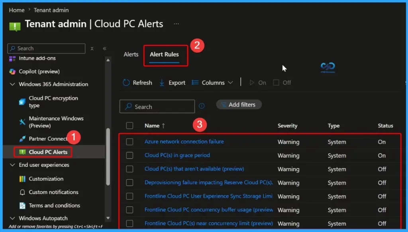Collapse the Windows Autopatch section
The width and height of the screenshot is (408, 232).
12,218
